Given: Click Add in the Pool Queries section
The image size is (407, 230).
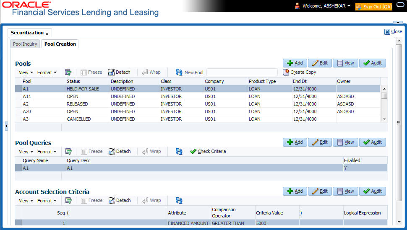Looking at the screenshot, I should (295, 142).
